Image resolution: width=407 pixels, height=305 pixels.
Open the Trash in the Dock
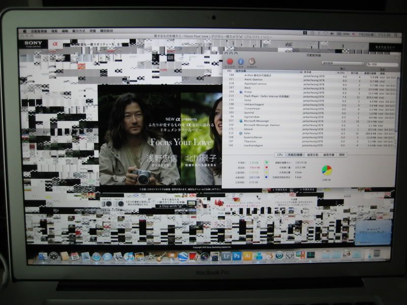[x=377, y=253]
